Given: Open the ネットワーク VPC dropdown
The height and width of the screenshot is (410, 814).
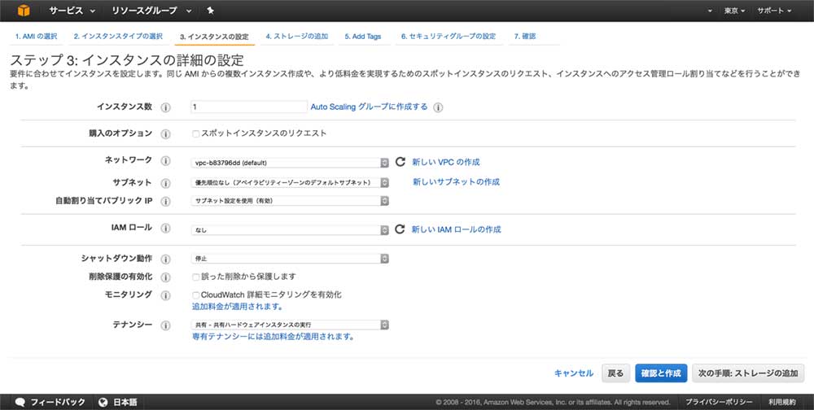Looking at the screenshot, I should pyautogui.click(x=290, y=163).
